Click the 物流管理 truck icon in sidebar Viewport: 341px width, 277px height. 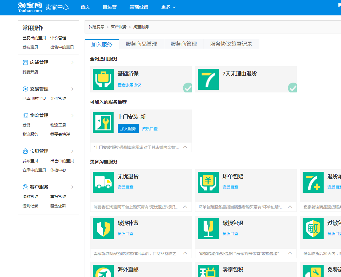click(25, 116)
